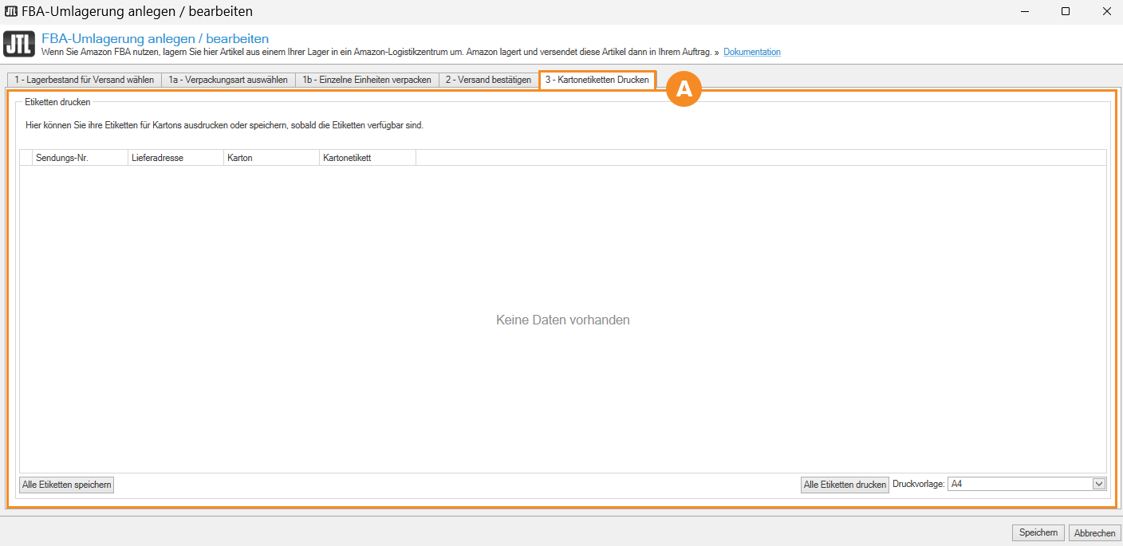The width and height of the screenshot is (1123, 546).
Task: Click Abbrechen to cancel
Action: click(1094, 532)
